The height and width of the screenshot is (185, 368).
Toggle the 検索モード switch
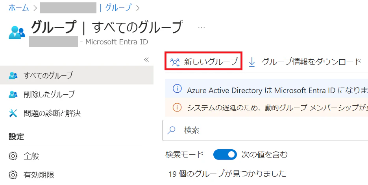click(x=225, y=154)
